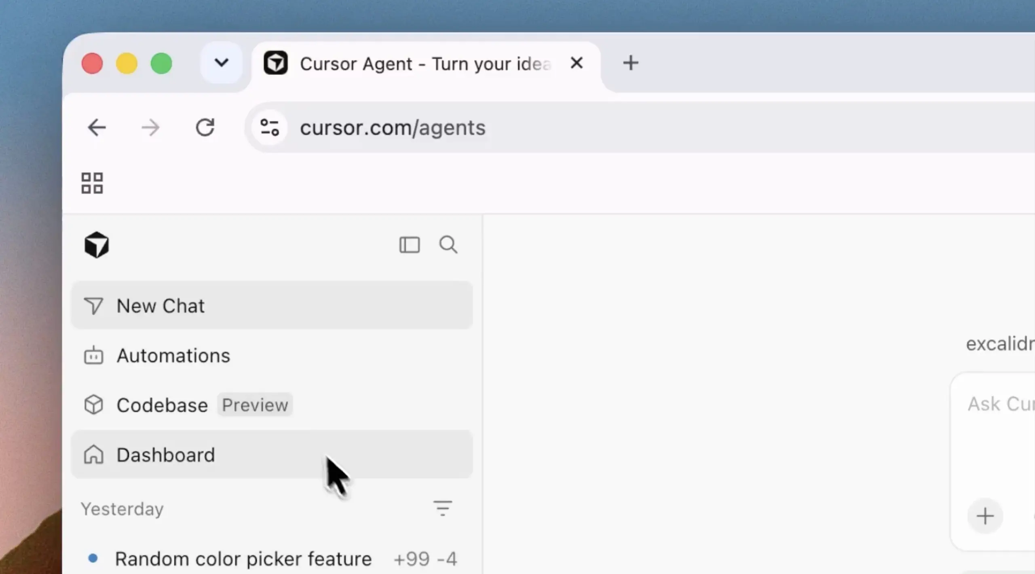Click the Cursor cube logo in sidebar
The height and width of the screenshot is (574, 1035).
(96, 245)
